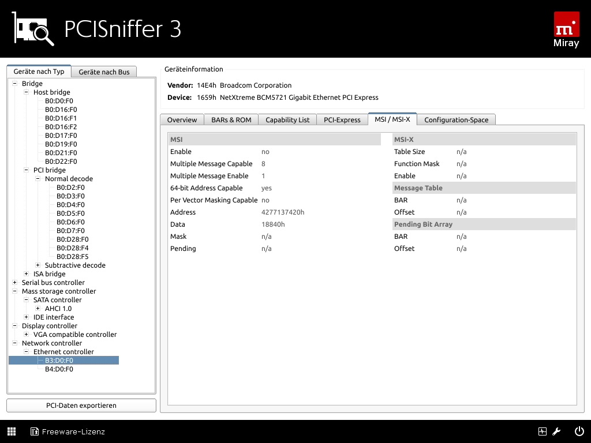Screen dimensions: 591x443
Task: Select PCI bridge device B0:D7:F0
Action: (70, 231)
